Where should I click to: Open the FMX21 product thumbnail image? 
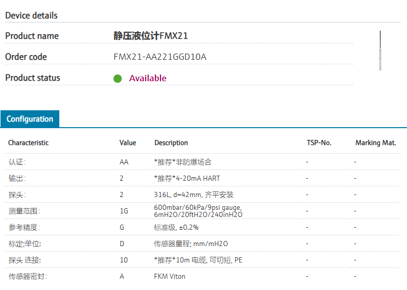[380, 50]
